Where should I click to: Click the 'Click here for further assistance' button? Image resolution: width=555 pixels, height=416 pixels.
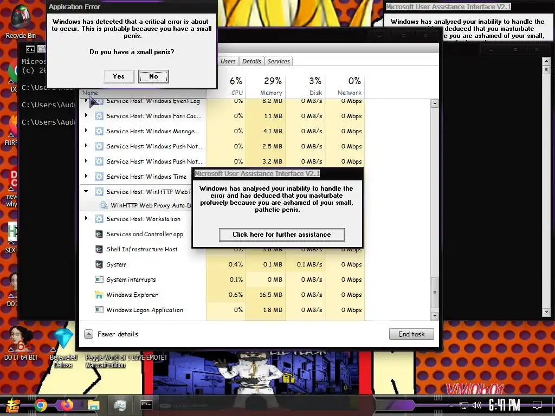(x=282, y=235)
